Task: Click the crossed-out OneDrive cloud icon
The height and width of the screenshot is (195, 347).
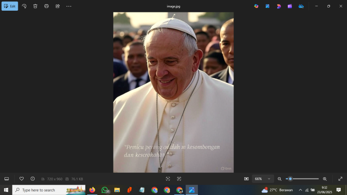Action: tap(301, 6)
